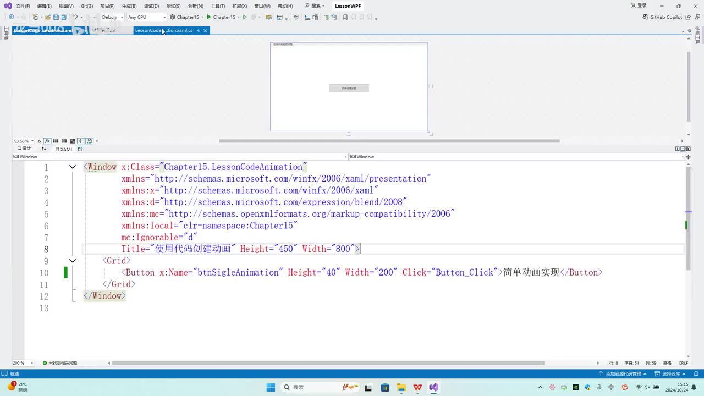Click the save all icon

pyautogui.click(x=64, y=17)
